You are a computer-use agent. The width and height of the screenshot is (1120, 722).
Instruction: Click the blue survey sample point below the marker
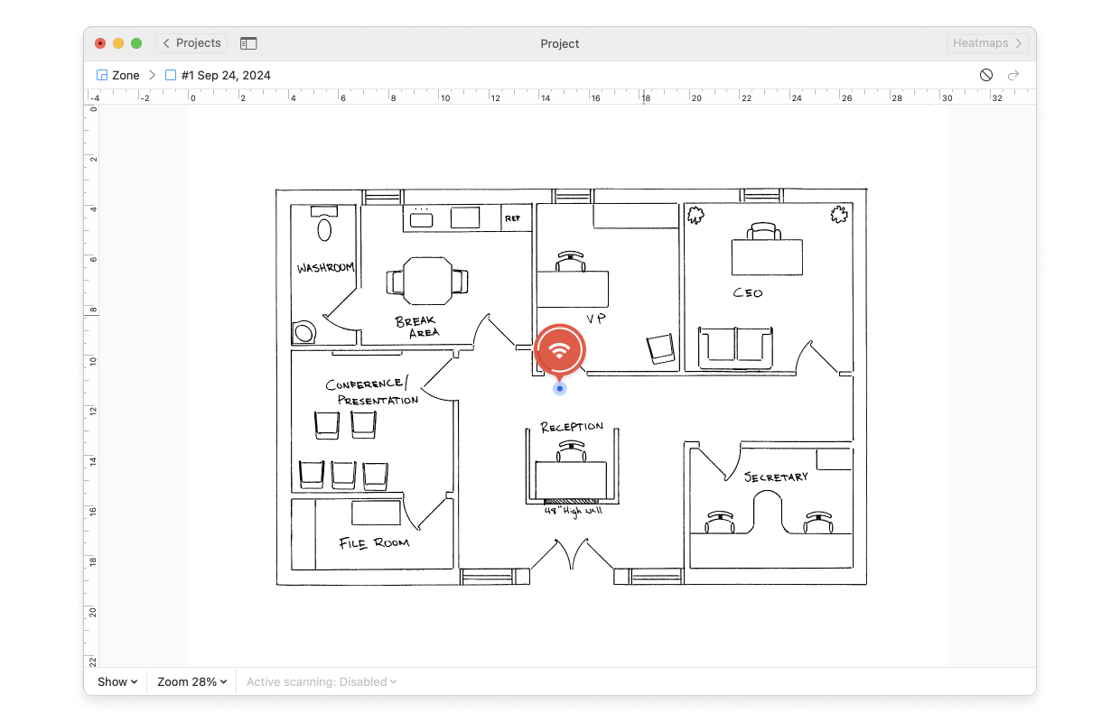[559, 388]
